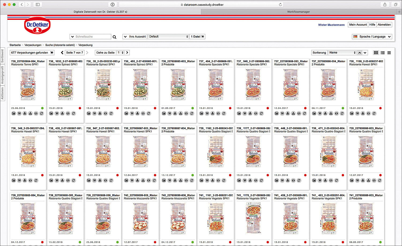Open the browser share button
Image resolution: width=402 pixels, height=246 pixels.
(x=385, y=5)
